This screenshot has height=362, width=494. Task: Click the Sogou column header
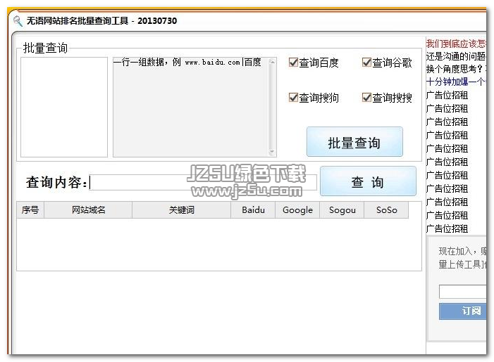(342, 210)
